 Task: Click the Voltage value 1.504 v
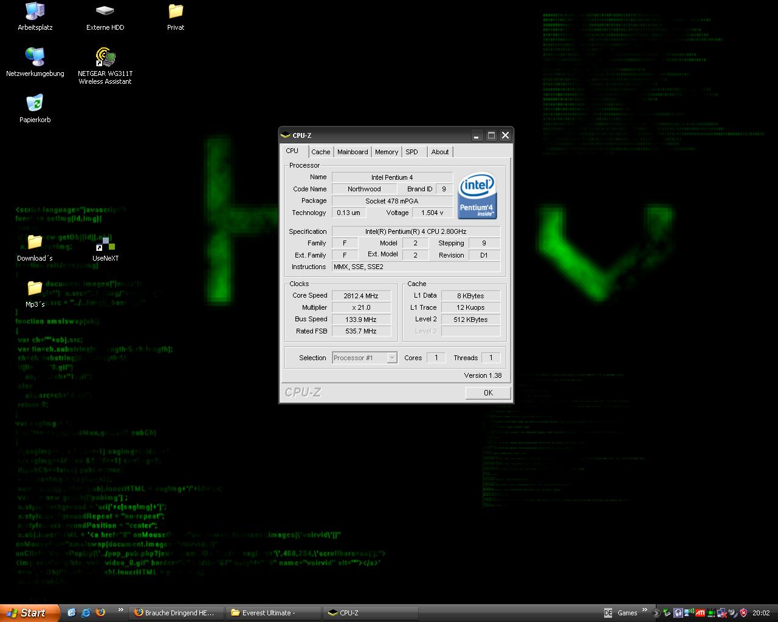tap(432, 213)
